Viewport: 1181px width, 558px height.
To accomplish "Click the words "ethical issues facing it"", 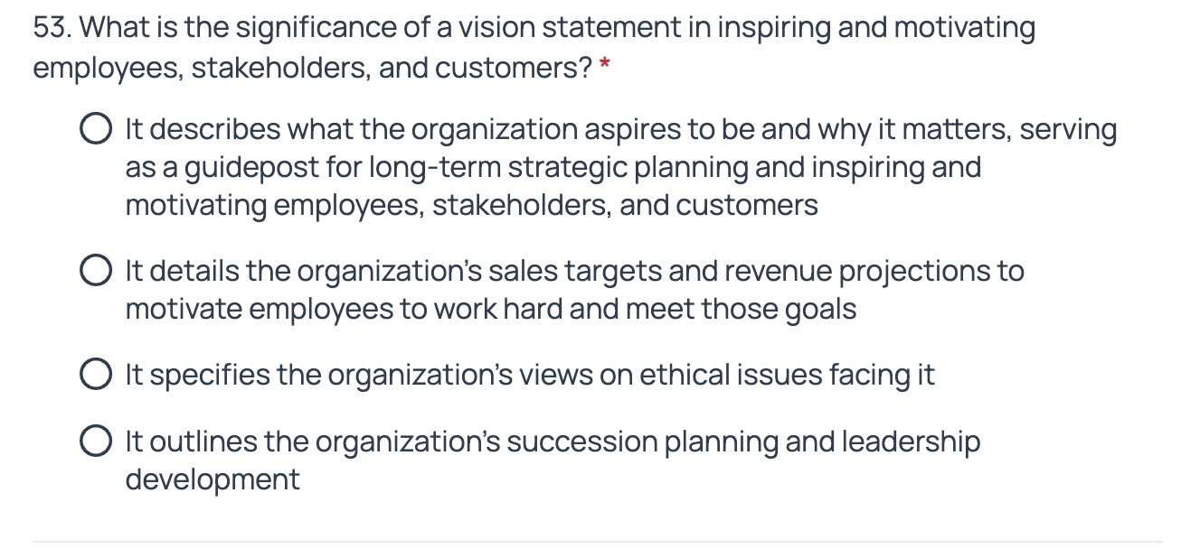I will coord(788,374).
